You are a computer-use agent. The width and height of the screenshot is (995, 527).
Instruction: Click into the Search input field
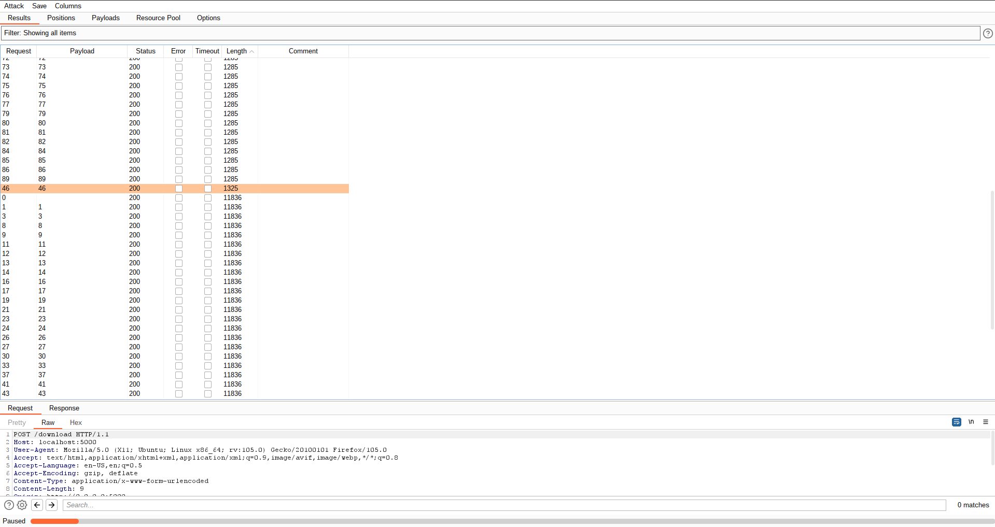coord(504,505)
